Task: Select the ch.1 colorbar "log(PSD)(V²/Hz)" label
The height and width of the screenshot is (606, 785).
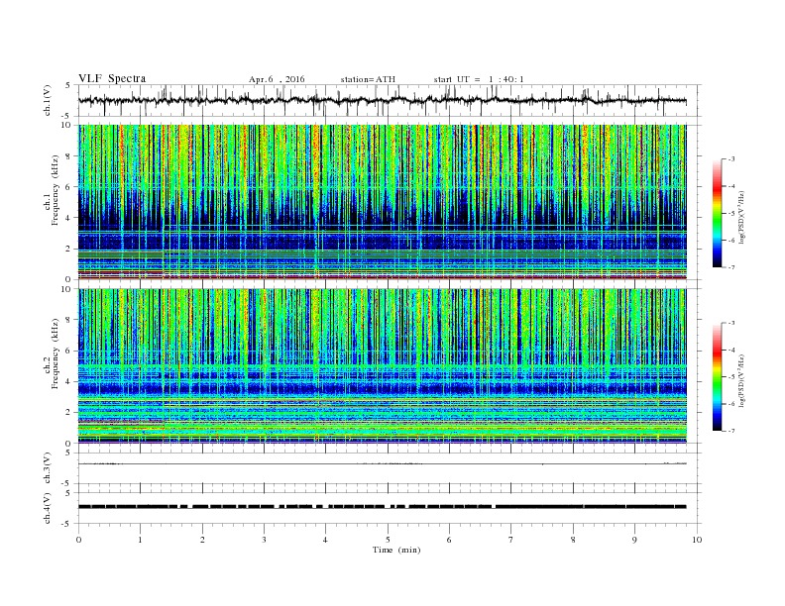Action: pyautogui.click(x=742, y=217)
